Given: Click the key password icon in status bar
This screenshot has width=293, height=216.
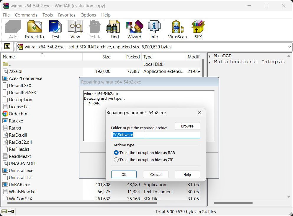Looking at the screenshot, I should (x=11, y=211).
